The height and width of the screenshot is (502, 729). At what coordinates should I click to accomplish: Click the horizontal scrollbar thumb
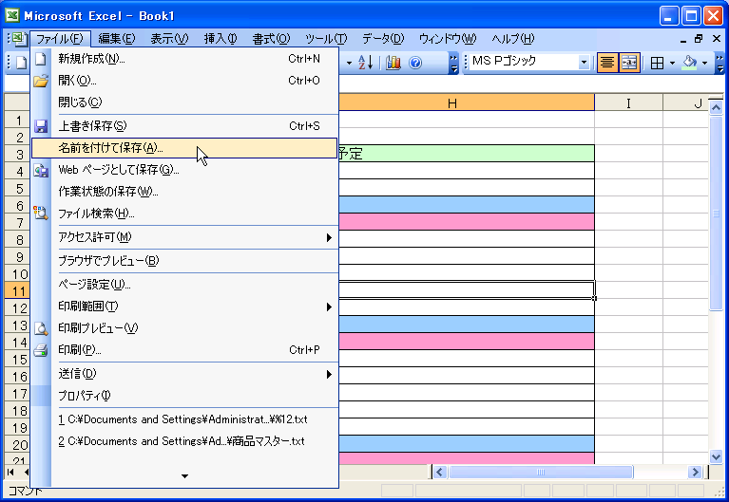pos(541,473)
